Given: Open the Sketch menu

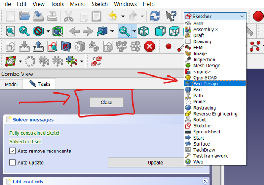Looking at the screenshot, I should [99, 4].
